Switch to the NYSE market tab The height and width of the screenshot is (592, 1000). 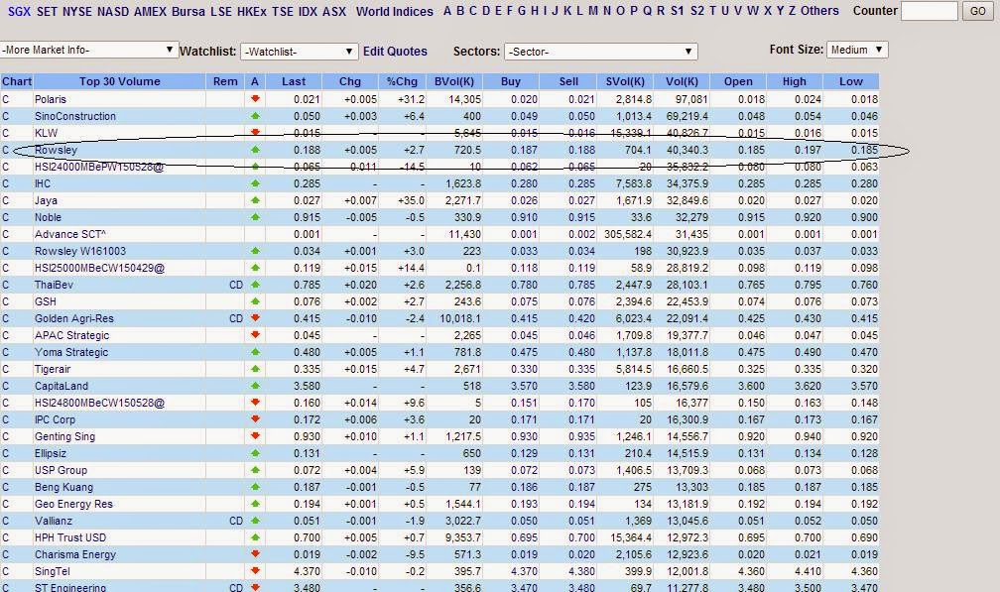[x=76, y=12]
